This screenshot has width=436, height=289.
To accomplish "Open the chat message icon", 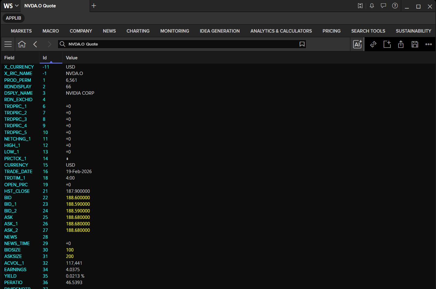I will (383, 6).
